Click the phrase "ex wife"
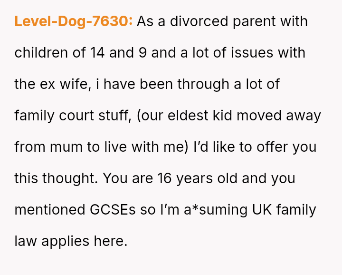Viewport: 342px width, 275px height. click(66, 84)
